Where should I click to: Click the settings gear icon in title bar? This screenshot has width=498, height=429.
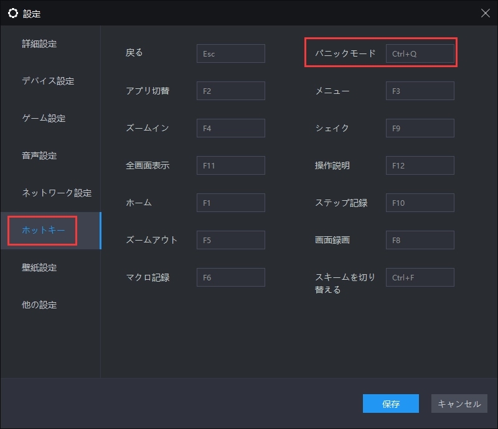point(13,13)
